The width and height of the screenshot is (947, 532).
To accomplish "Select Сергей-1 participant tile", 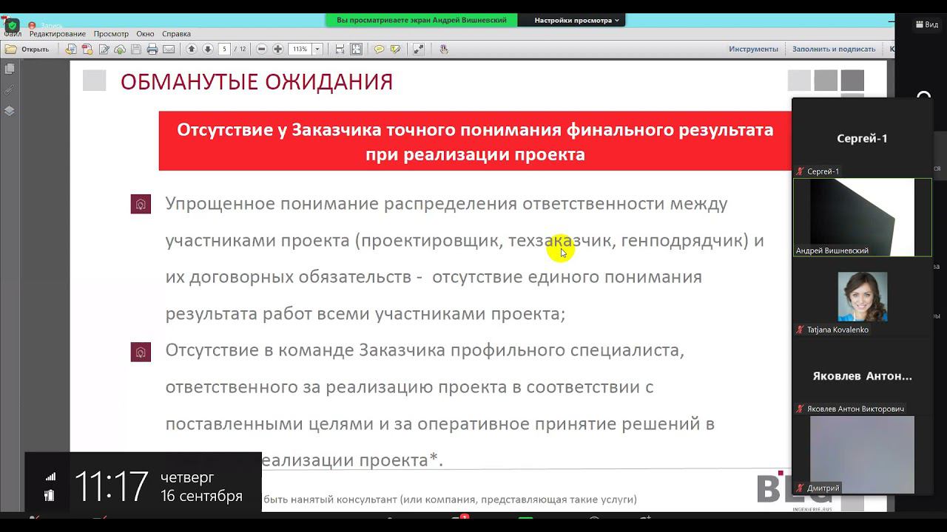I will pos(862,138).
